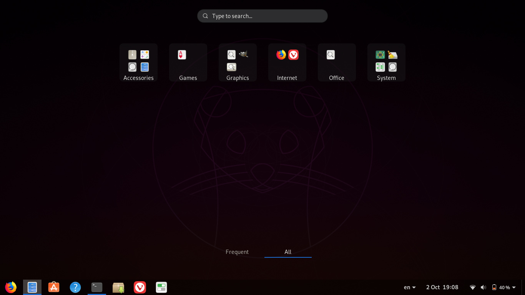The width and height of the screenshot is (525, 295).
Task: Click the volume speaker icon
Action: point(483,287)
